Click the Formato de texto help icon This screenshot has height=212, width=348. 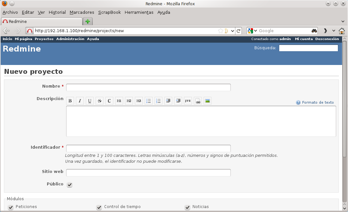pos(298,102)
